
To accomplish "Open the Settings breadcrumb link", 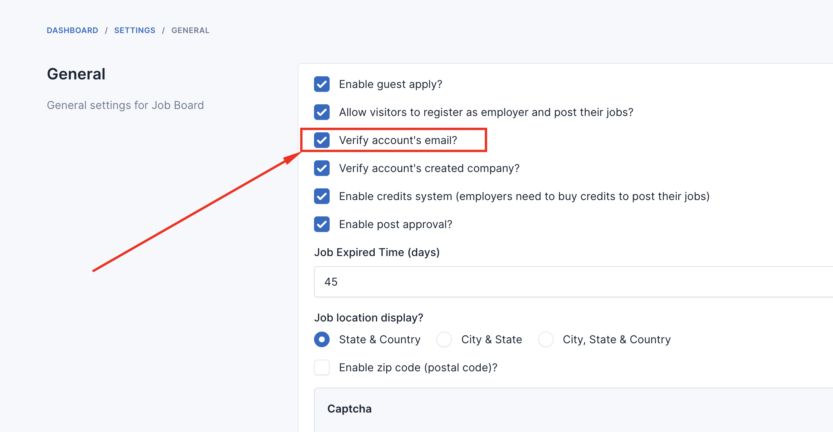I will coord(135,30).
